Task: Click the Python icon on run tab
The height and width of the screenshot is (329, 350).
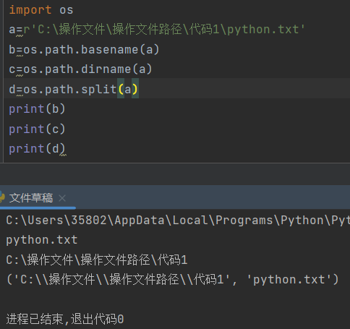Action: coord(2,197)
